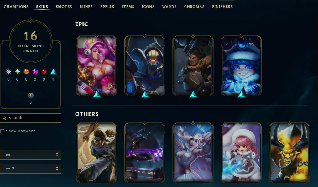Open the blue winter Lulu skin card

pos(241,65)
